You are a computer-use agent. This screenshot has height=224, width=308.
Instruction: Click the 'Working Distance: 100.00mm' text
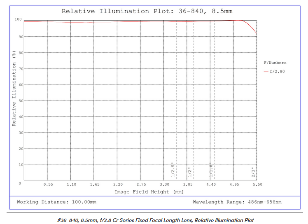tap(56, 202)
